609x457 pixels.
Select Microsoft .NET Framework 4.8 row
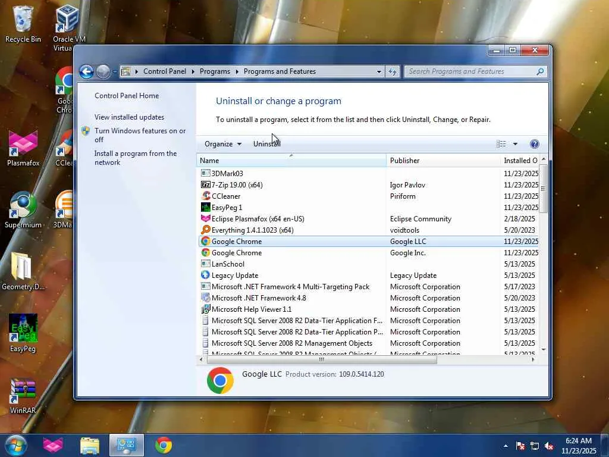click(368, 298)
